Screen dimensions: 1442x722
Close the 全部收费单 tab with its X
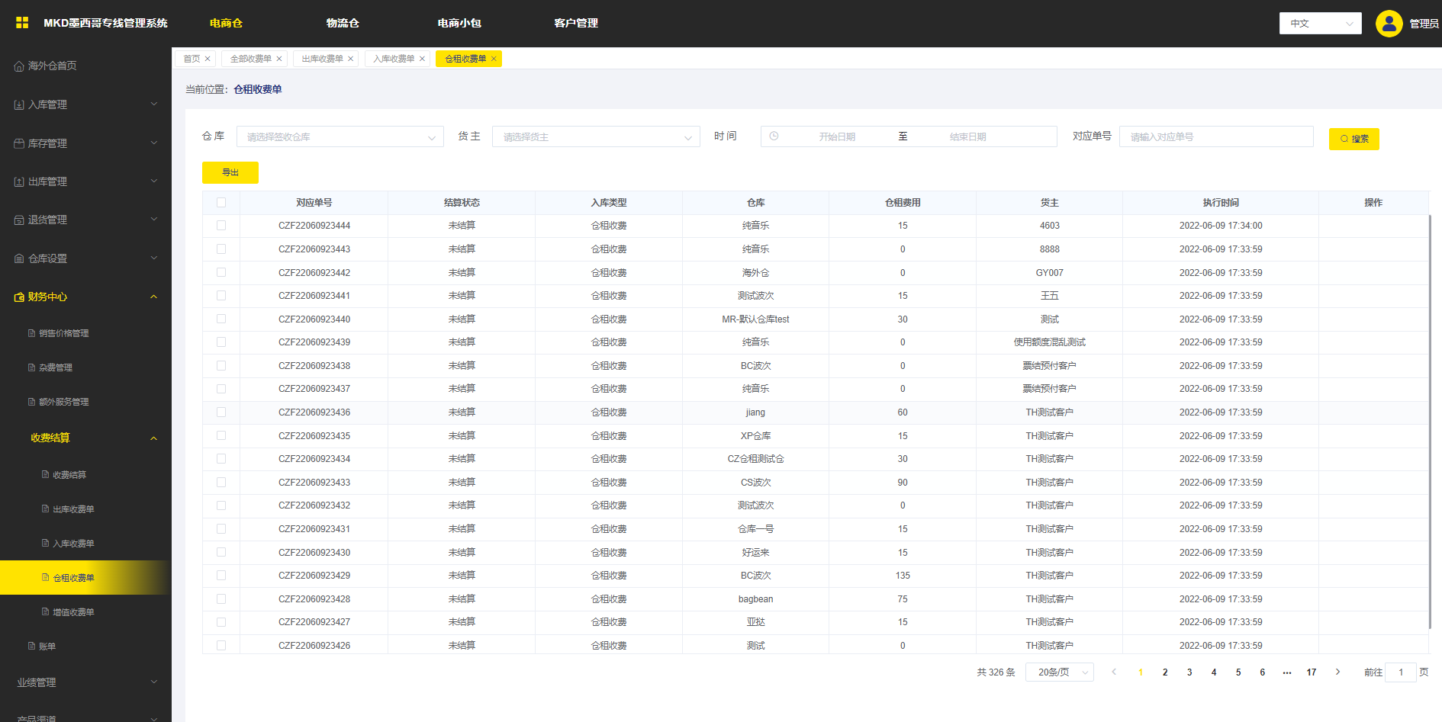coord(279,59)
